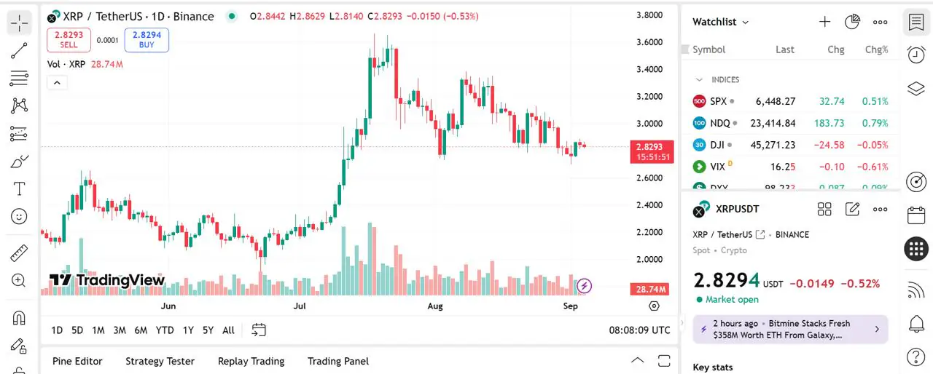Image resolution: width=933 pixels, height=374 pixels.
Task: Add symbol to watchlist with plus icon
Action: (824, 22)
